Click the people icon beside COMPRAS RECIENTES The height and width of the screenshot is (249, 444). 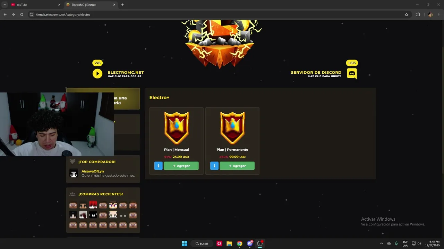click(x=72, y=194)
